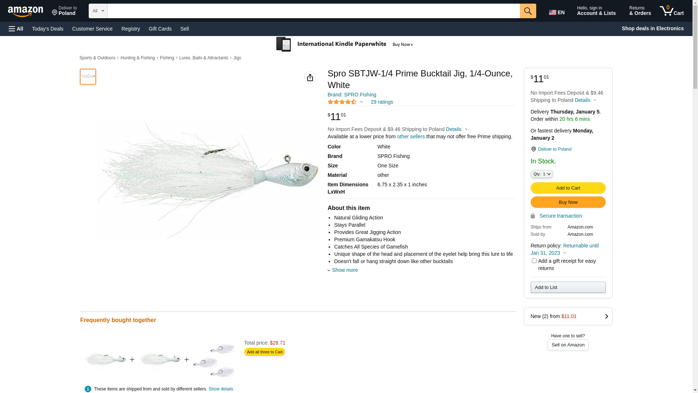Open Today's Deals menu item
Screen dimensions: 698x393
click(x=48, y=29)
